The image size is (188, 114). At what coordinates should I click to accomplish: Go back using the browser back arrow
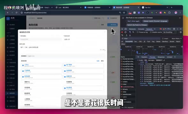pyautogui.click(x=8, y=13)
